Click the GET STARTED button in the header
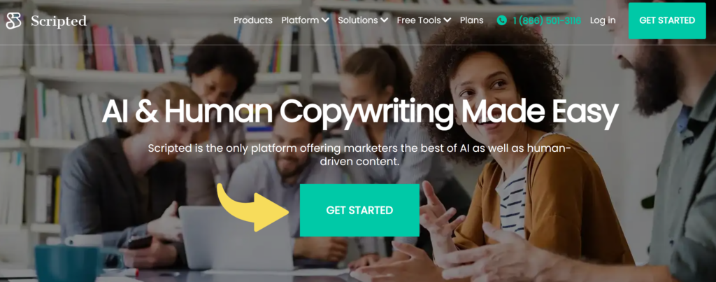 click(667, 20)
